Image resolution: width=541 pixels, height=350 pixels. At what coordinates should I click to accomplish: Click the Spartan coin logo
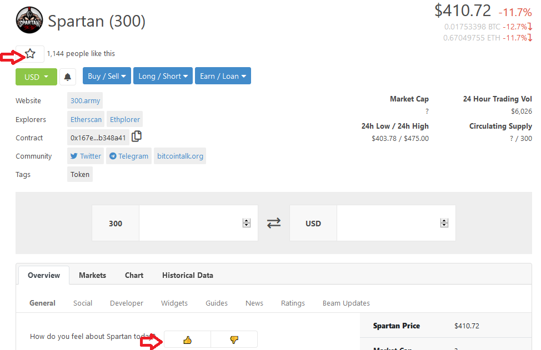pos(29,20)
